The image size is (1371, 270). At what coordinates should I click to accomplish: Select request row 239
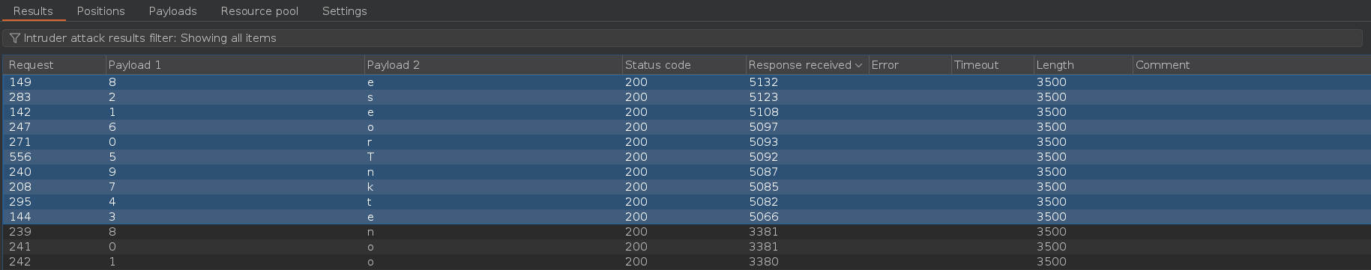point(687,232)
